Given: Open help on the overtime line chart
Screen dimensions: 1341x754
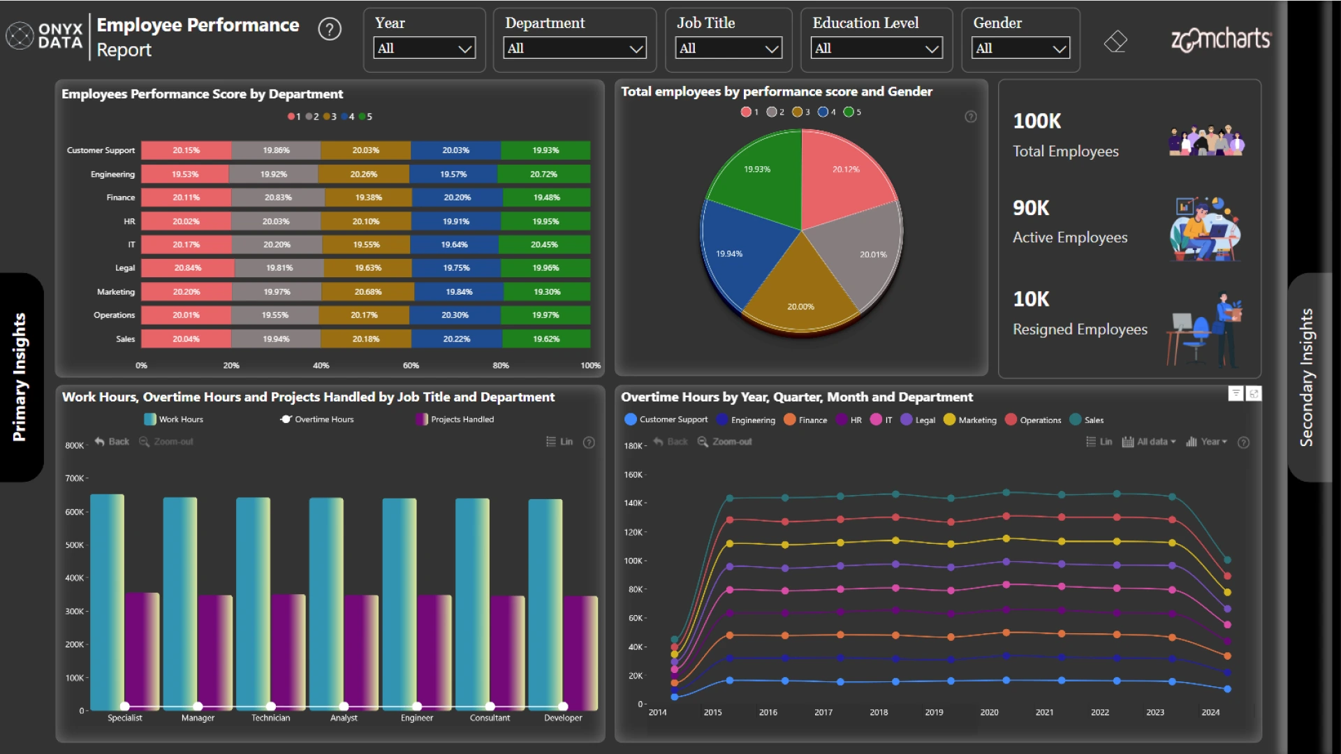Looking at the screenshot, I should [x=1243, y=442].
